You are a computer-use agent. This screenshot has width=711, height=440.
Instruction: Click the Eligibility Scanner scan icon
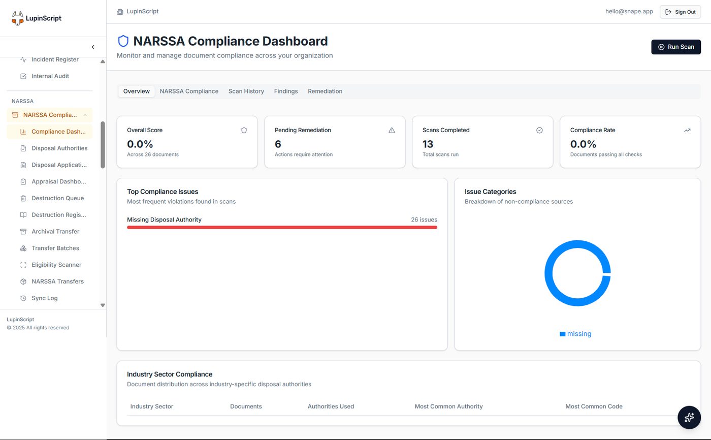pos(23,265)
